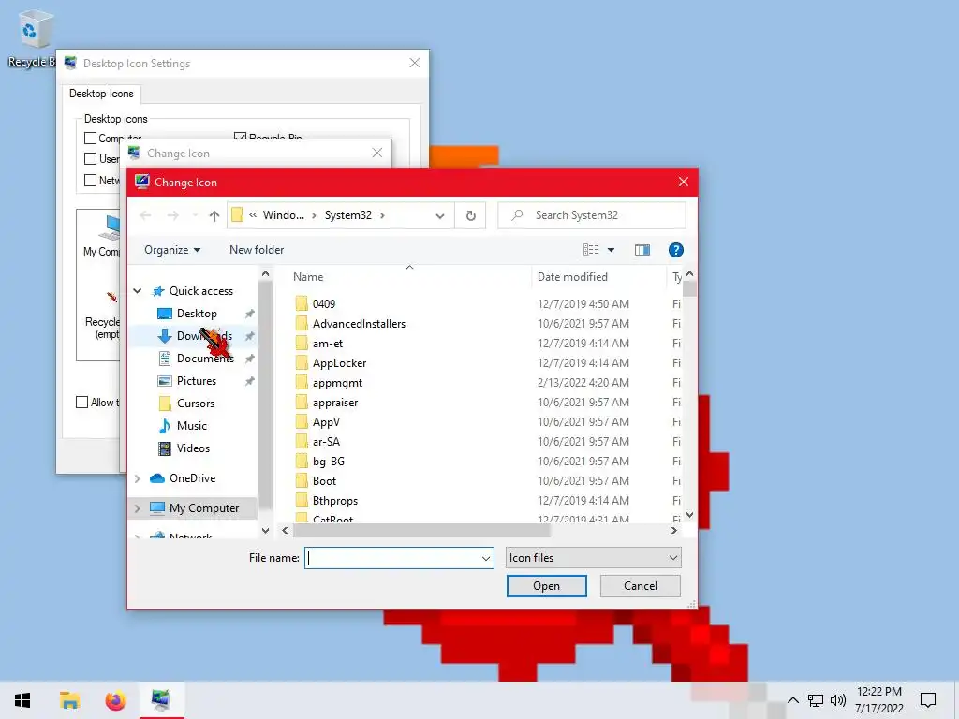Click the Back navigation arrow

click(145, 216)
